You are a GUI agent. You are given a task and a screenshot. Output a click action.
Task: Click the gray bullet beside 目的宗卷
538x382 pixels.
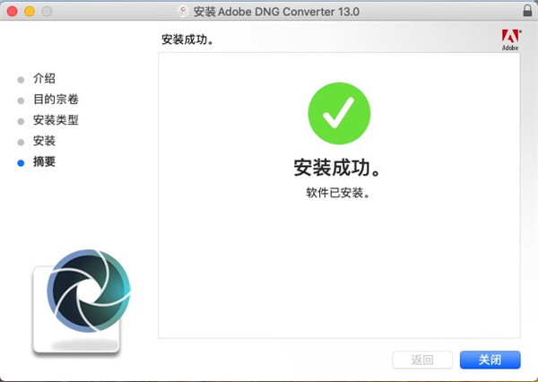coord(21,100)
